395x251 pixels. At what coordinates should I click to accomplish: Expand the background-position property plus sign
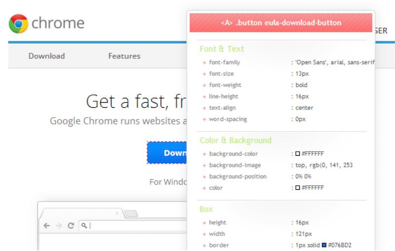[x=204, y=177]
